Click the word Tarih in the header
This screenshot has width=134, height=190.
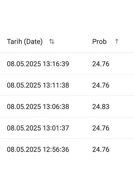click(x=15, y=41)
